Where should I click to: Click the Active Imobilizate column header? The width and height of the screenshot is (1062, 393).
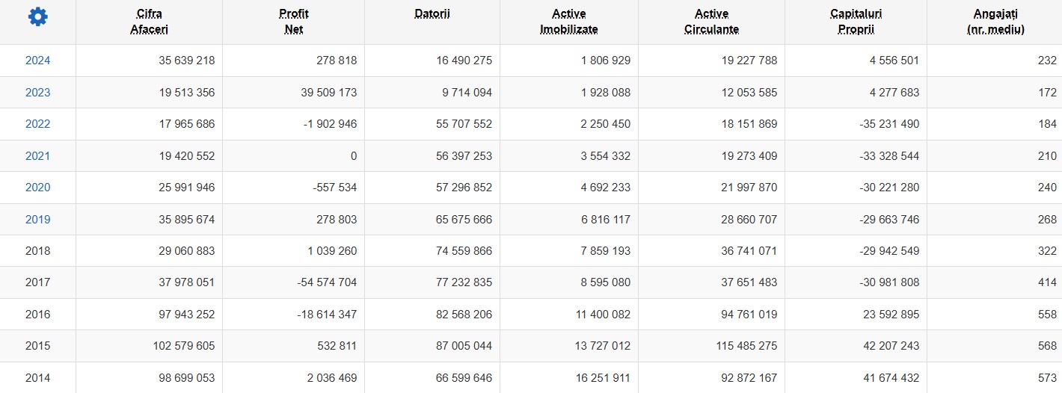[x=569, y=22]
